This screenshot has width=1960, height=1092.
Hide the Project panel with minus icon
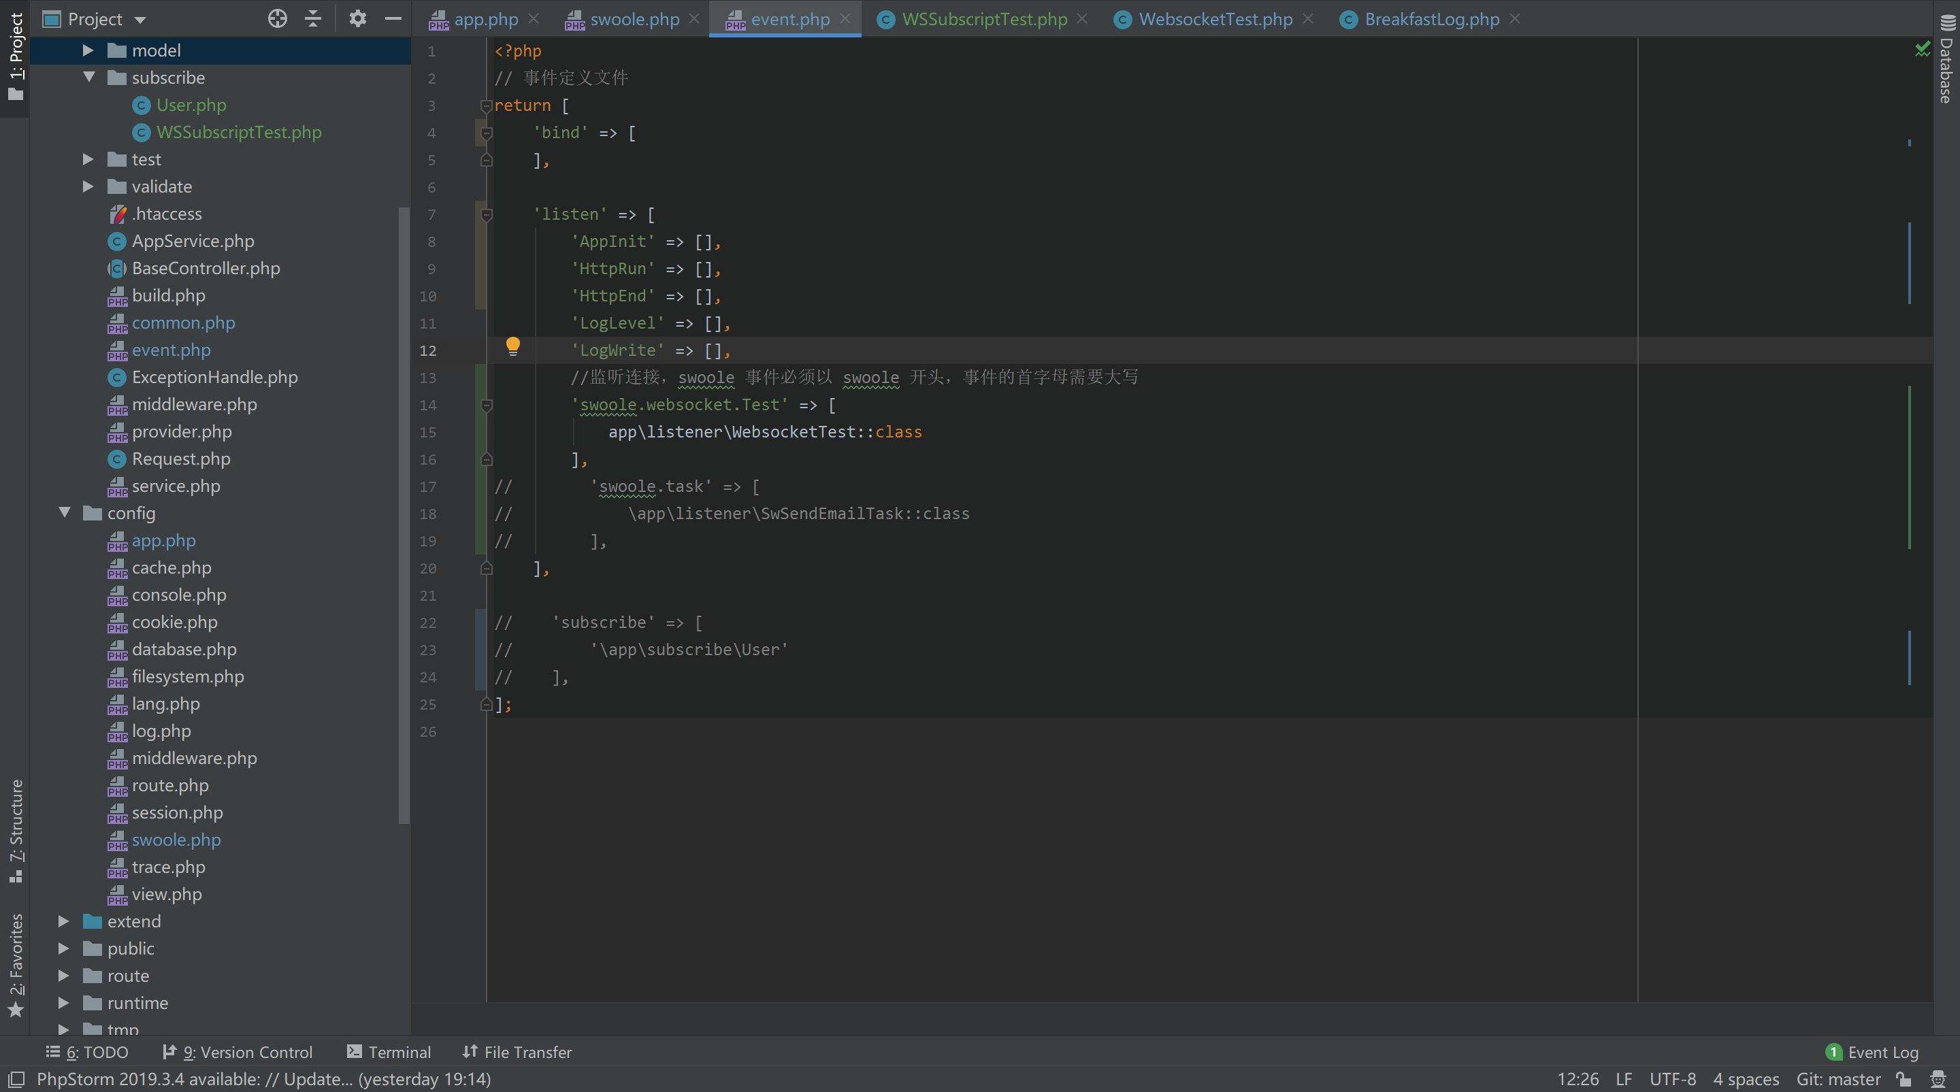(393, 18)
